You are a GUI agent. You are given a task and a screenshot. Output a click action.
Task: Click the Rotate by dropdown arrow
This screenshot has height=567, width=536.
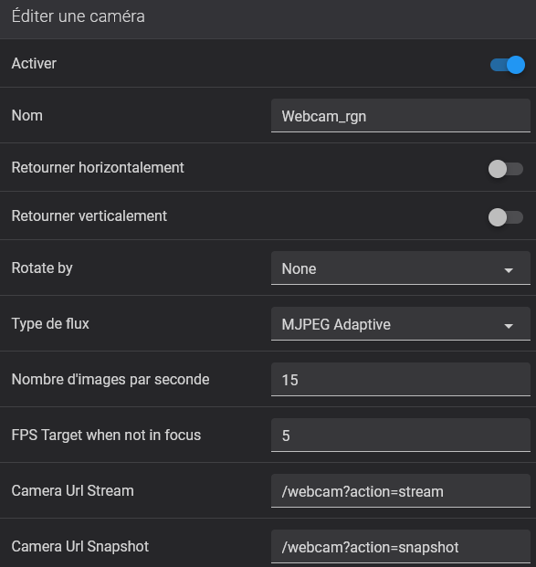(509, 270)
